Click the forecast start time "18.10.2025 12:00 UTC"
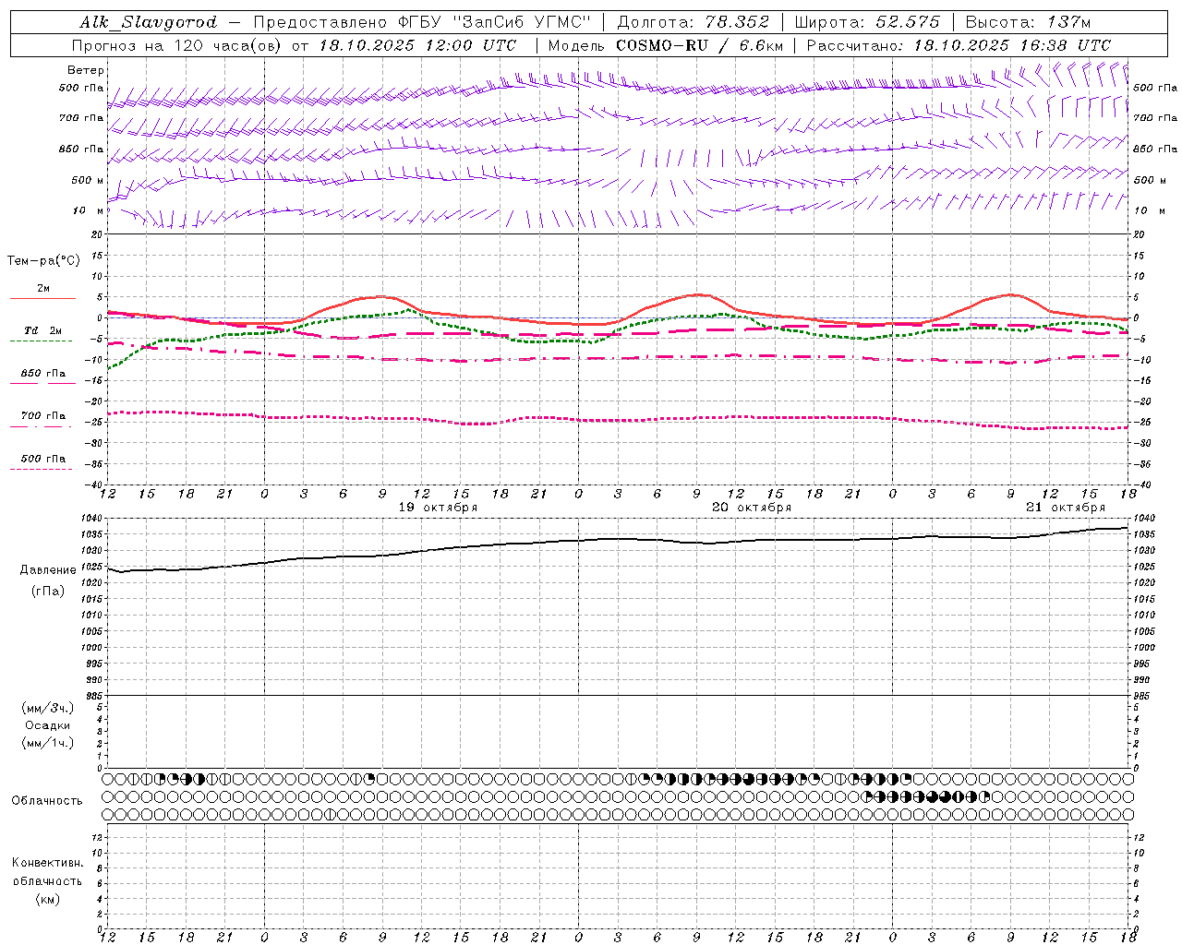The image size is (1182, 945). (417, 45)
